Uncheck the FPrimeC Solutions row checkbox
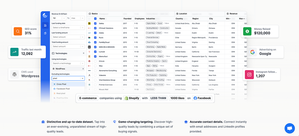Image resolution: width=299 pixels, height=136 pixels. click(95, 28)
